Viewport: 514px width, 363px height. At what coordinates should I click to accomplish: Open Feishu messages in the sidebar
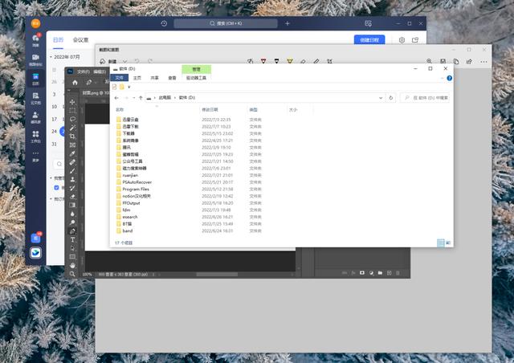point(35,40)
